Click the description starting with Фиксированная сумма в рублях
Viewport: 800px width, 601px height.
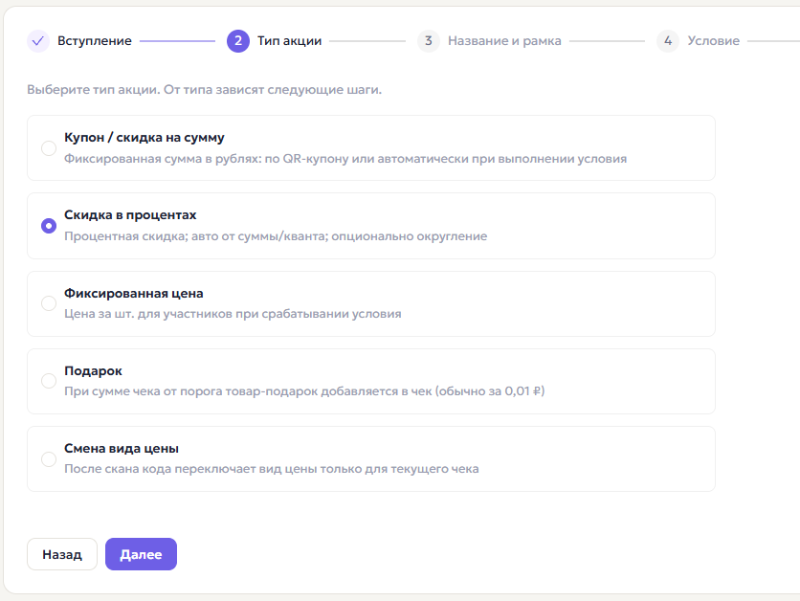(345, 159)
